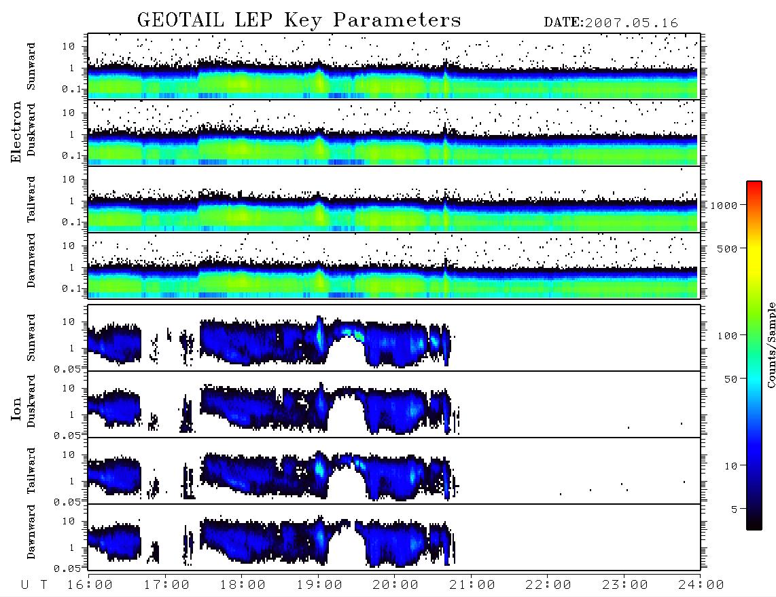Click the Ion group axis label
776x597 pixels.
click(x=16, y=409)
